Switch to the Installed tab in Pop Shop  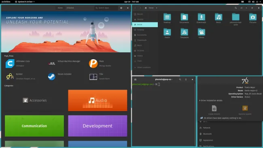click(70, 8)
